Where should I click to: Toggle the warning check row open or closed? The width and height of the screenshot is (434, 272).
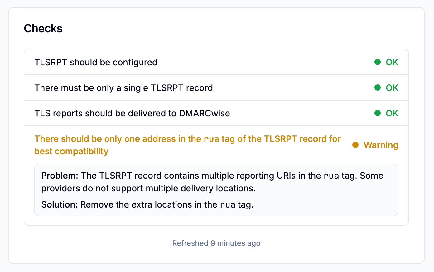coord(187,145)
